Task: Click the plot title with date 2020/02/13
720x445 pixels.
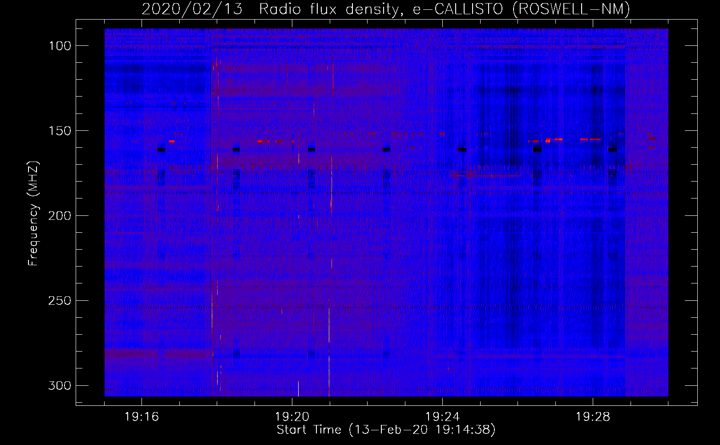Action: pyautogui.click(x=386, y=9)
